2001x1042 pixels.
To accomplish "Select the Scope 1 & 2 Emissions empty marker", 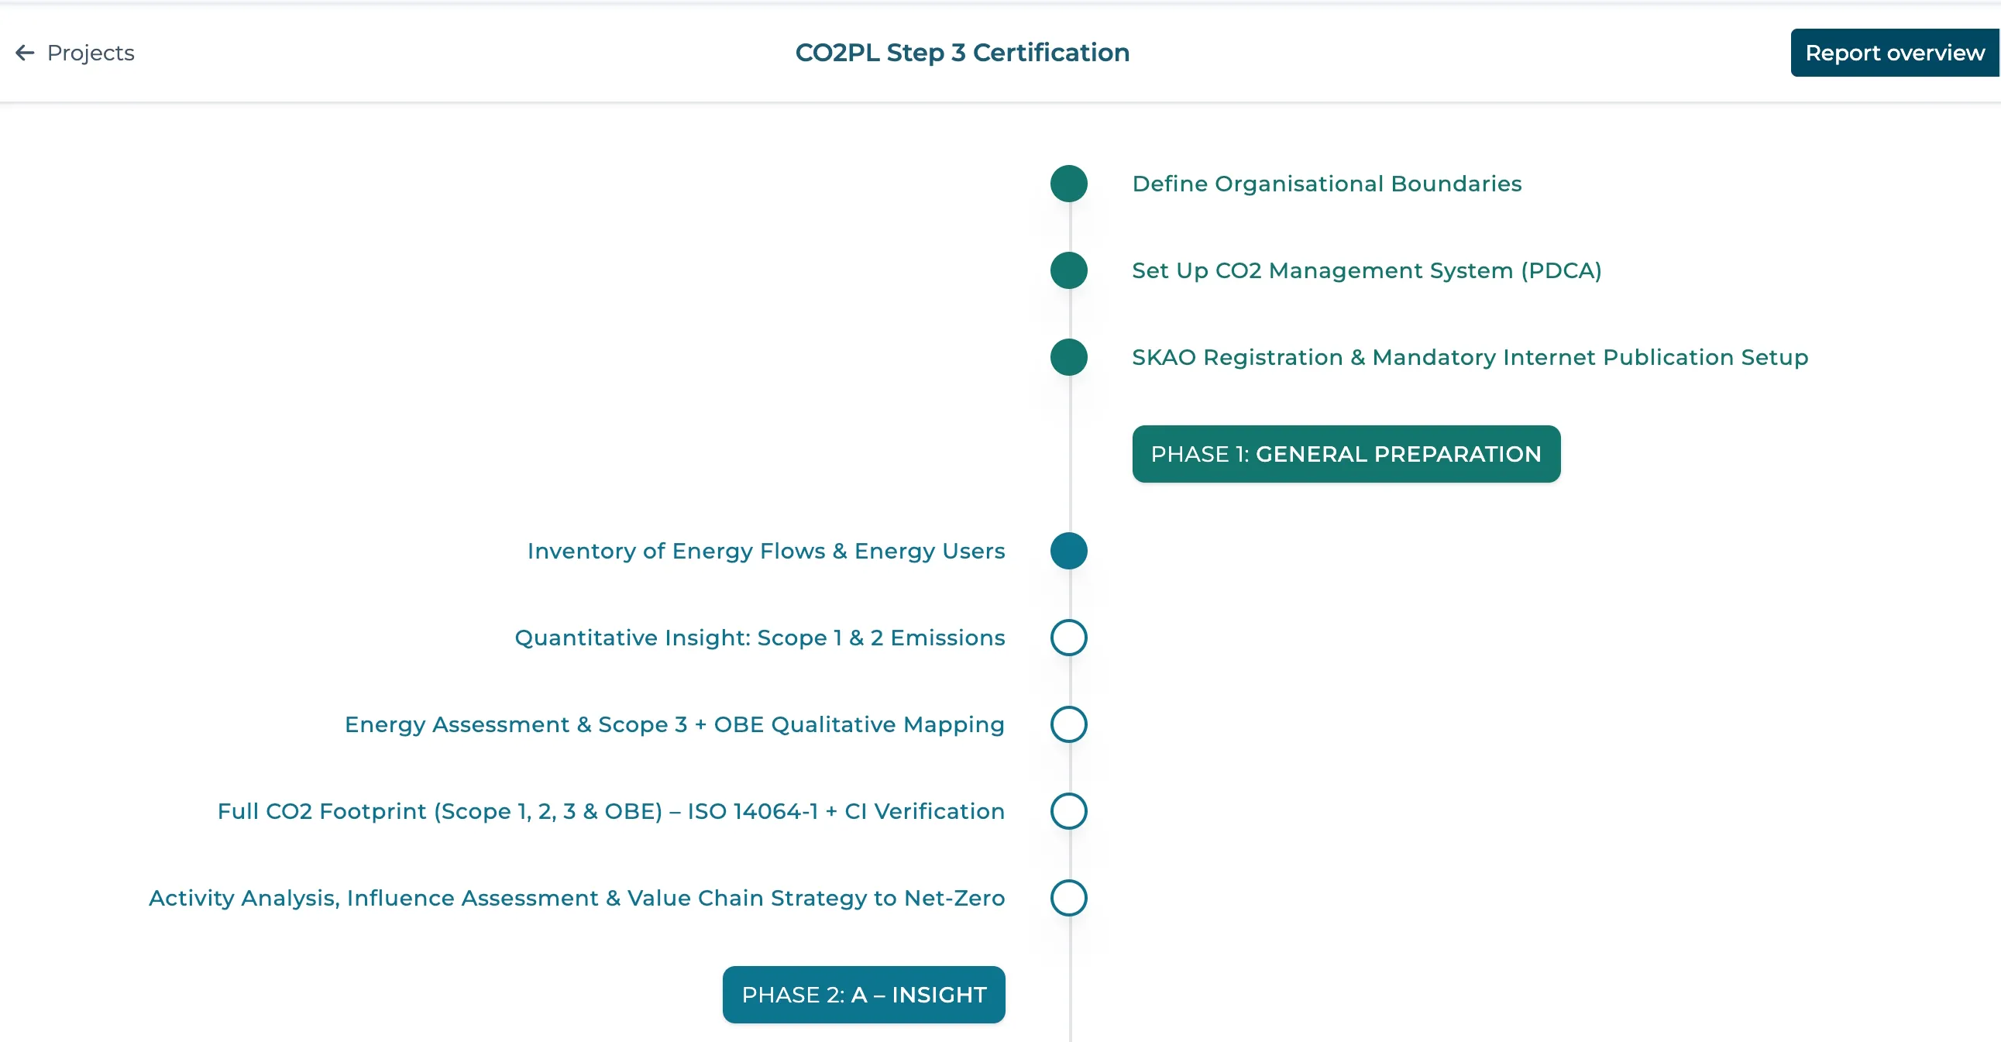I will [x=1068, y=638].
